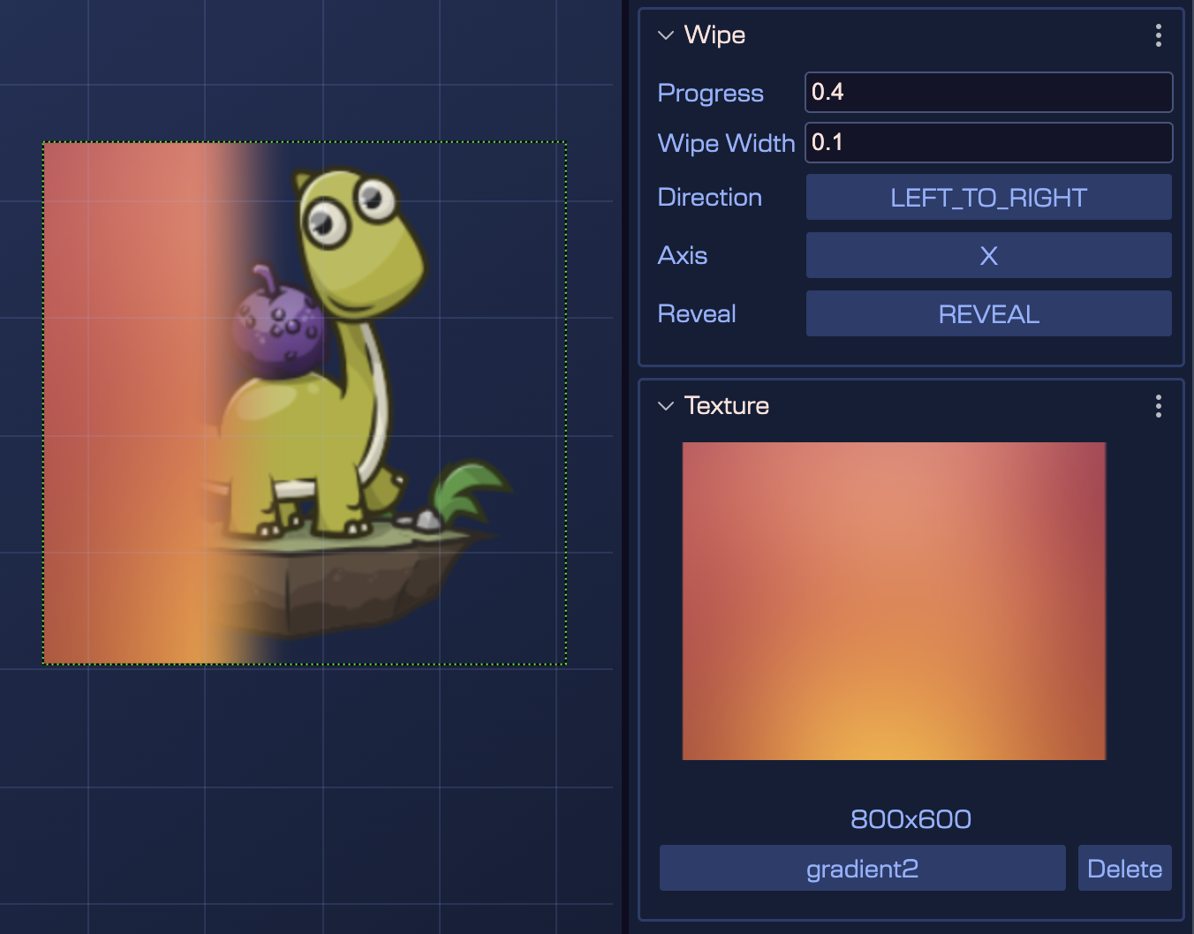Collapse the Texture section
Screen dimensions: 1194x934
tap(665, 405)
